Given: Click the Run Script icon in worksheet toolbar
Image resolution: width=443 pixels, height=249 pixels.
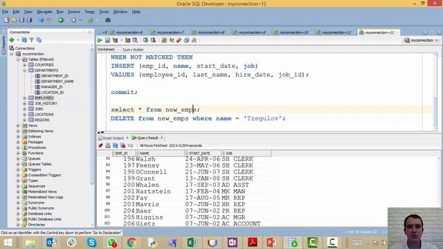Looking at the screenshot, I should (x=108, y=40).
